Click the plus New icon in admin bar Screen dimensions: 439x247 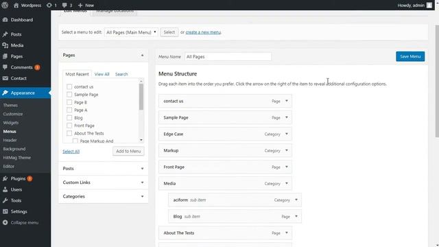[x=80, y=5]
